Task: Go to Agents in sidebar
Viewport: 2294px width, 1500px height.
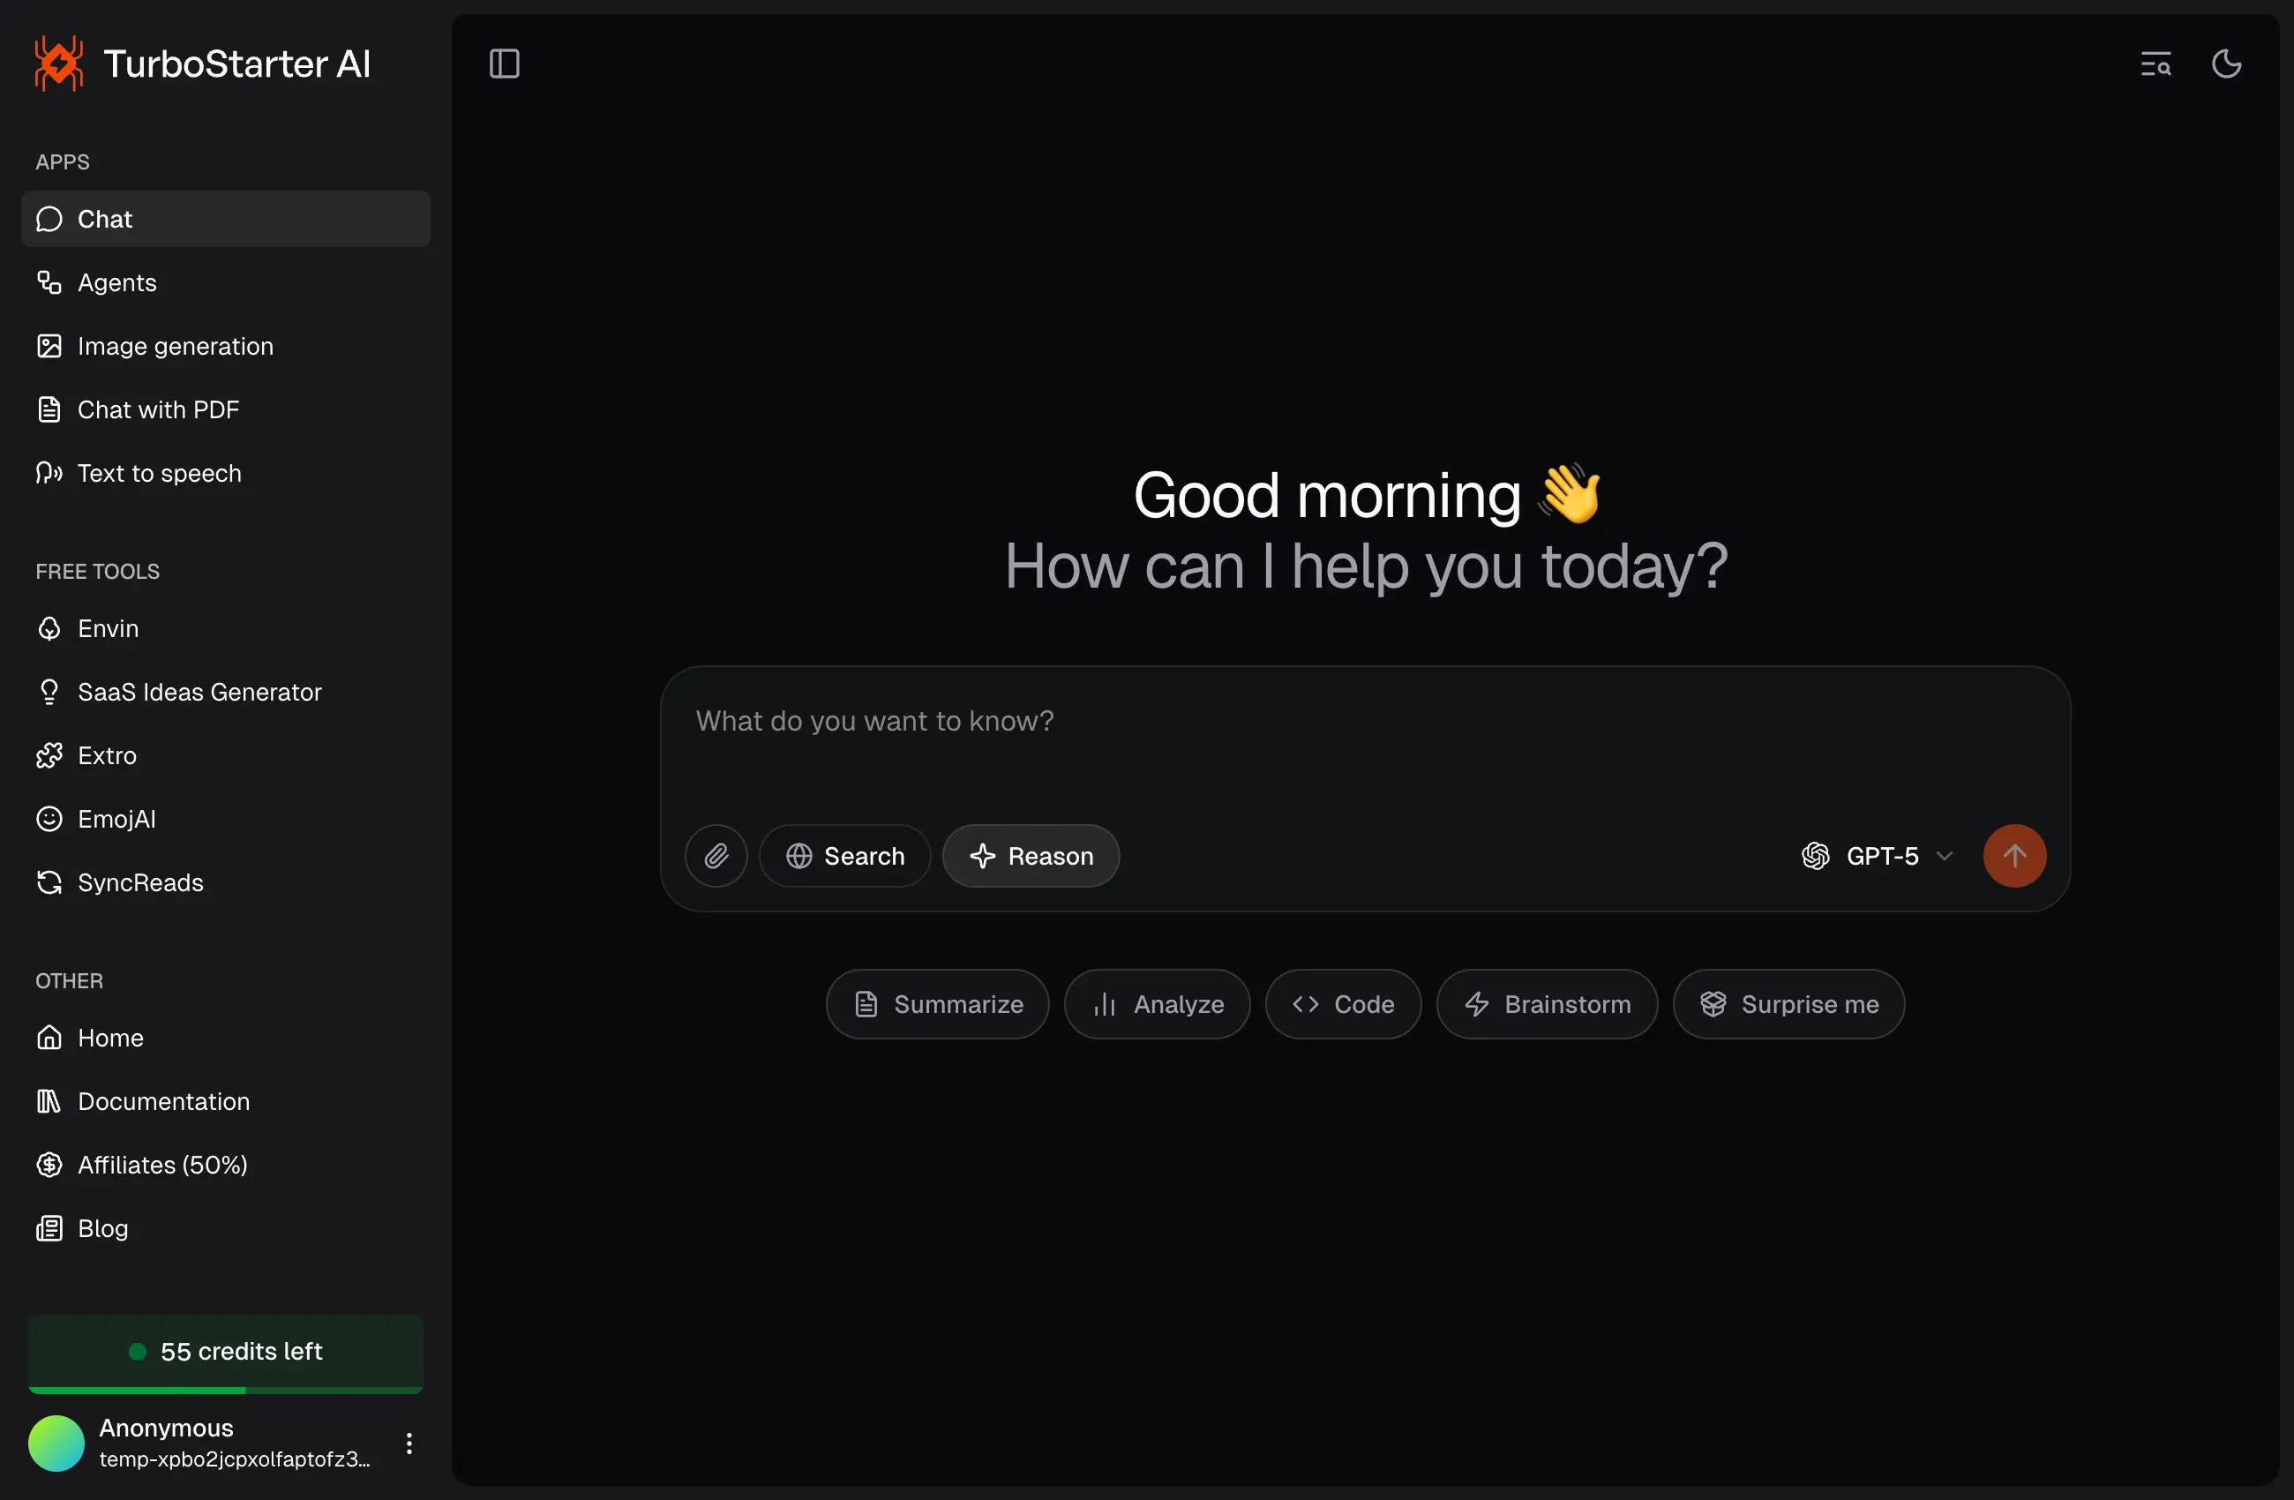Action: tap(116, 282)
